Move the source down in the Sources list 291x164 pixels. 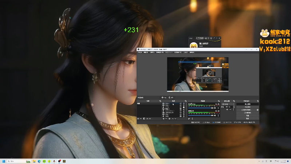click(176, 119)
